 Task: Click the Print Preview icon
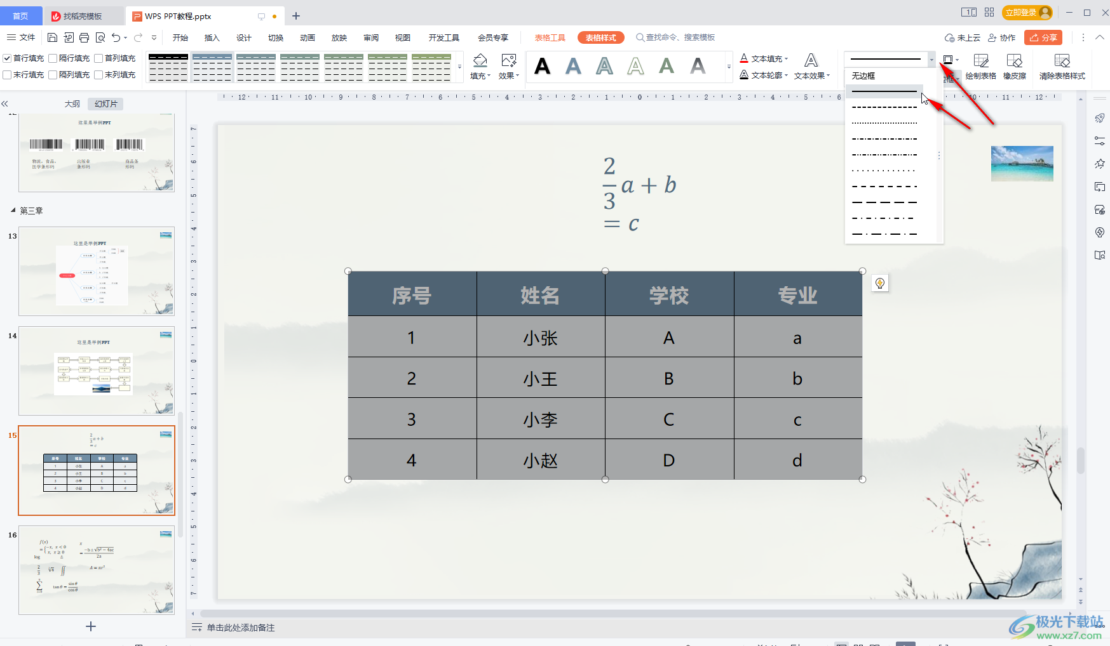100,37
